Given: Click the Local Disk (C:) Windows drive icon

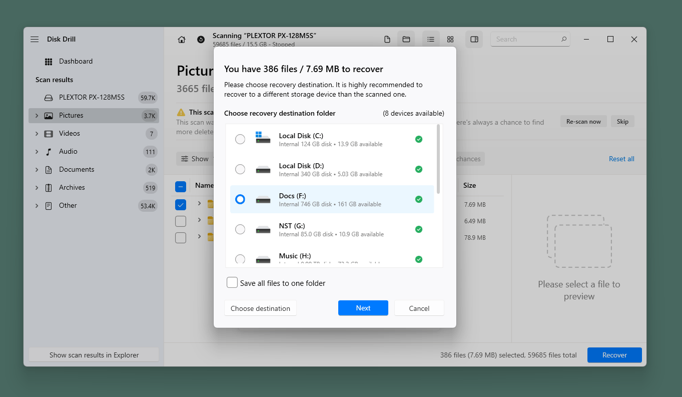Looking at the screenshot, I should click(263, 138).
